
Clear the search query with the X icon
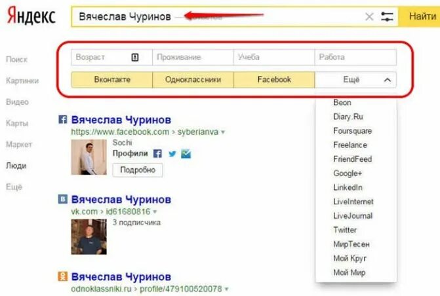[369, 17]
